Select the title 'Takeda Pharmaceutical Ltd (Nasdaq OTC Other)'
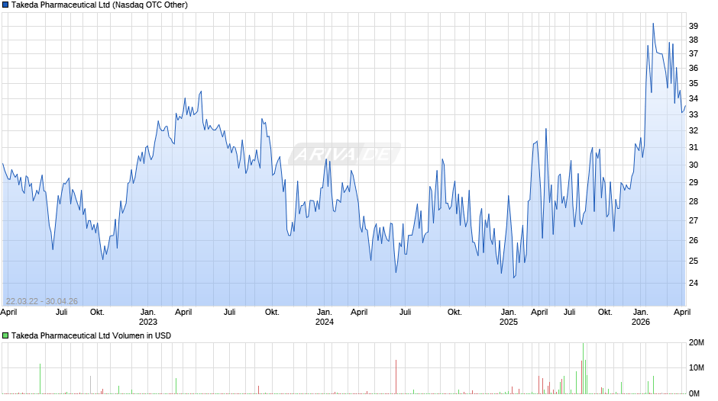Screen dimensions: 718x401 99,5
